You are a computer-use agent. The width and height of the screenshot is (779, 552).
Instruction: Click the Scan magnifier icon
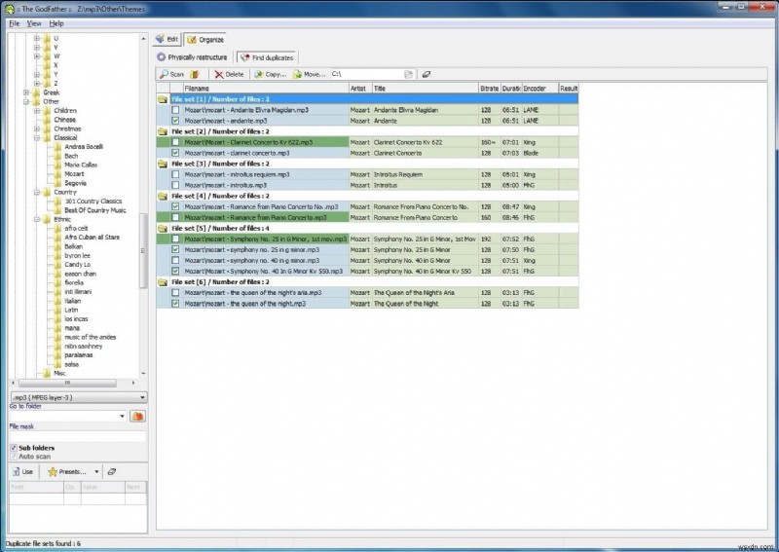click(x=164, y=75)
